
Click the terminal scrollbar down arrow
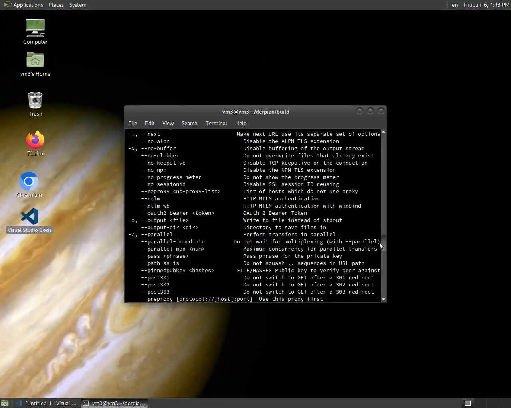[x=384, y=299]
